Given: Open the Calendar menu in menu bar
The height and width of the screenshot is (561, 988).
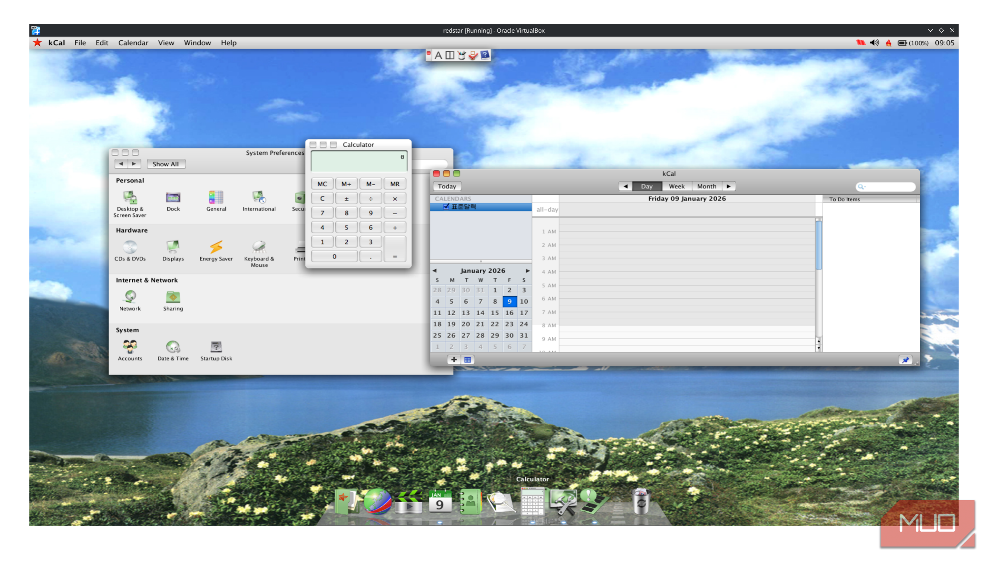Looking at the screenshot, I should (133, 43).
